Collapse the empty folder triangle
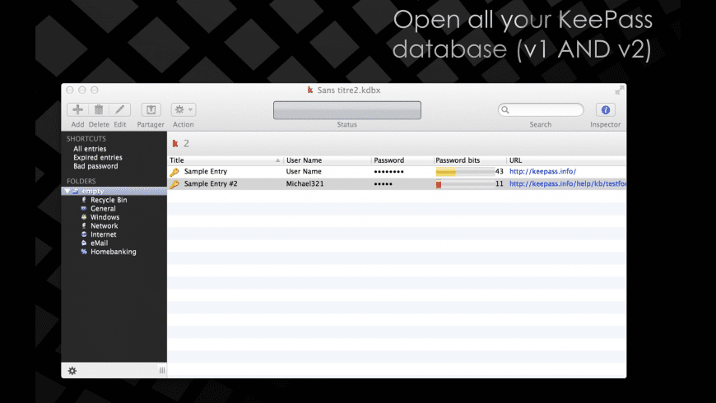Viewport: 716px width, 403px height. tap(67, 192)
